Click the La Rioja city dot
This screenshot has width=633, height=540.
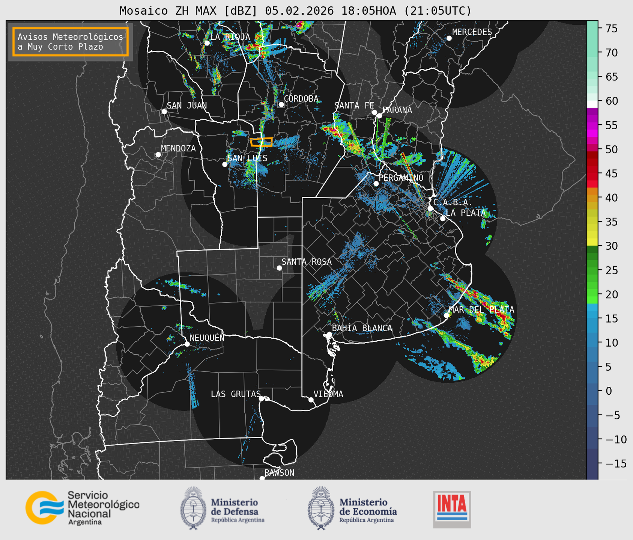207,43
